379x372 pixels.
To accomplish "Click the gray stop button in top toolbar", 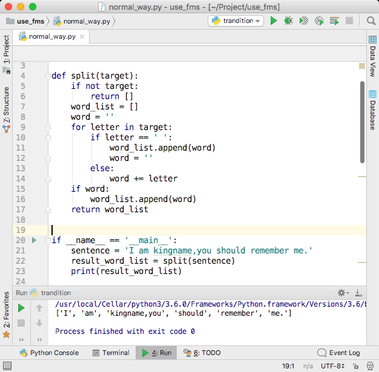I will pyautogui.click(x=349, y=21).
